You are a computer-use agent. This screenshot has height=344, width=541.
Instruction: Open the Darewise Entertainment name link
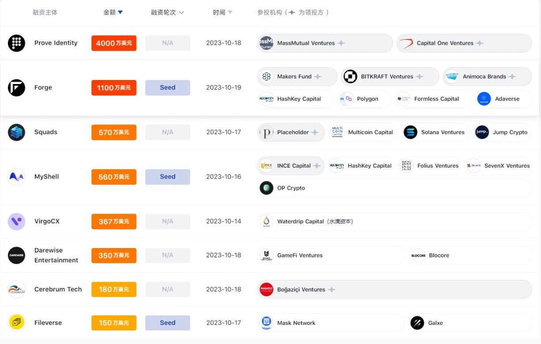56,255
